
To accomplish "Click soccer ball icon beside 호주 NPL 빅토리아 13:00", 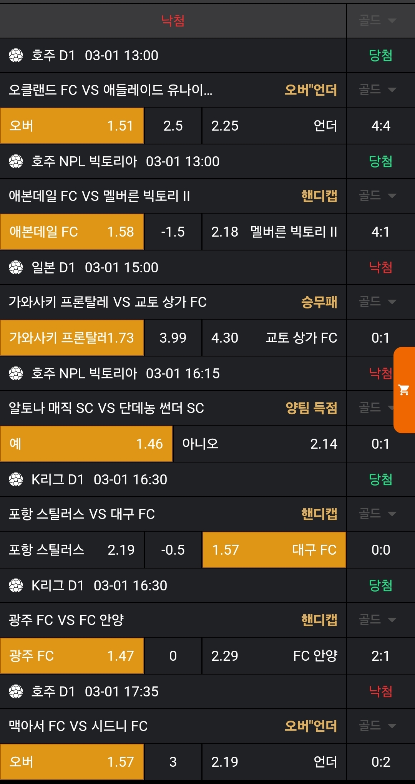I will [x=16, y=161].
